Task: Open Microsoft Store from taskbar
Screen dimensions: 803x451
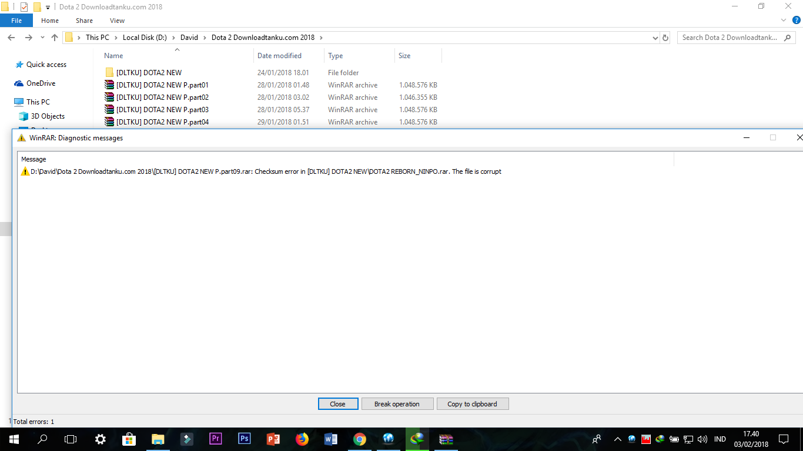Action: click(129, 439)
